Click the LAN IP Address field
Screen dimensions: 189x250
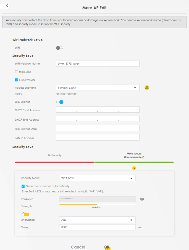point(97,137)
